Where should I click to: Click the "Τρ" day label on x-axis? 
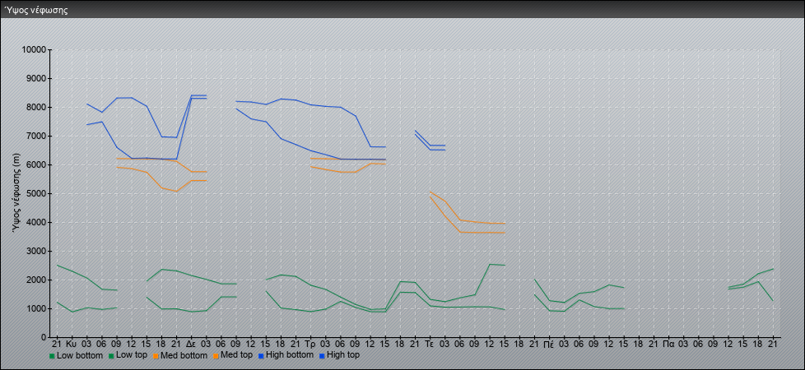tap(310, 344)
